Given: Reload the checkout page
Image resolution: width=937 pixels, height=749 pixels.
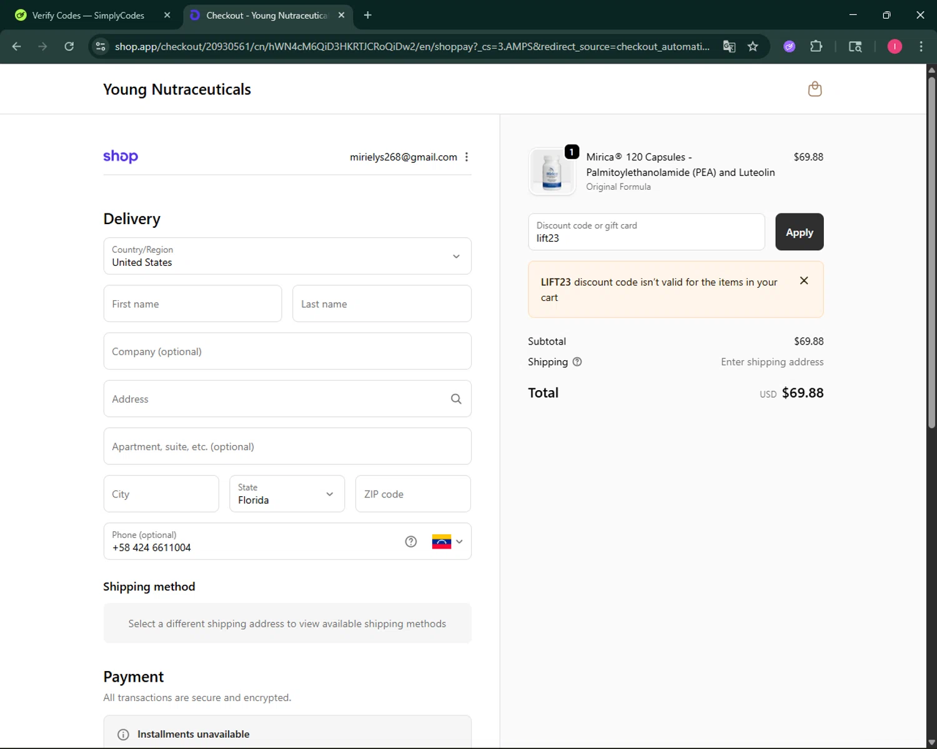Looking at the screenshot, I should [x=69, y=46].
